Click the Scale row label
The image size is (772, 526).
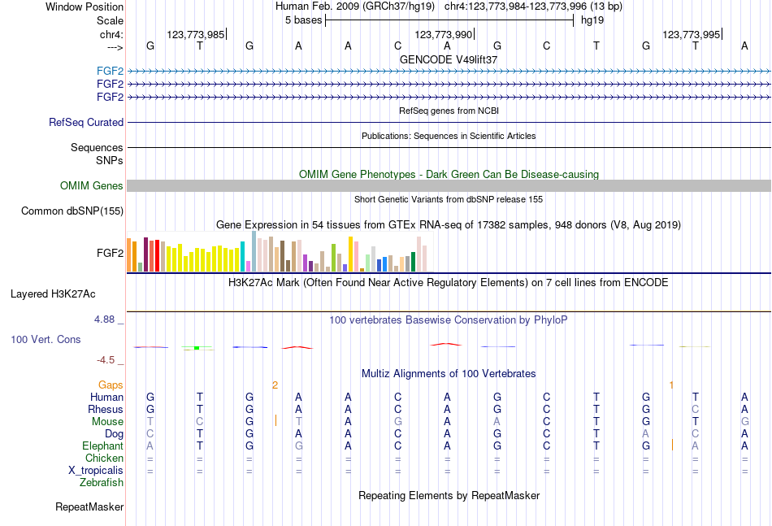point(110,20)
